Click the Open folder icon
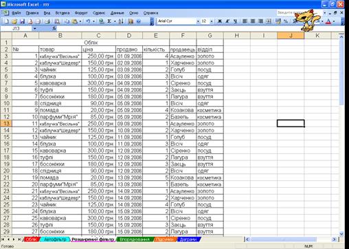The height and width of the screenshot is (249, 349). coord(14,21)
